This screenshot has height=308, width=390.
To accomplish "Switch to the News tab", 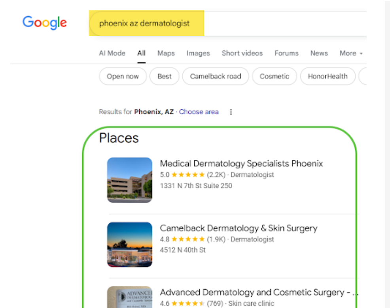I will pyautogui.click(x=319, y=53).
